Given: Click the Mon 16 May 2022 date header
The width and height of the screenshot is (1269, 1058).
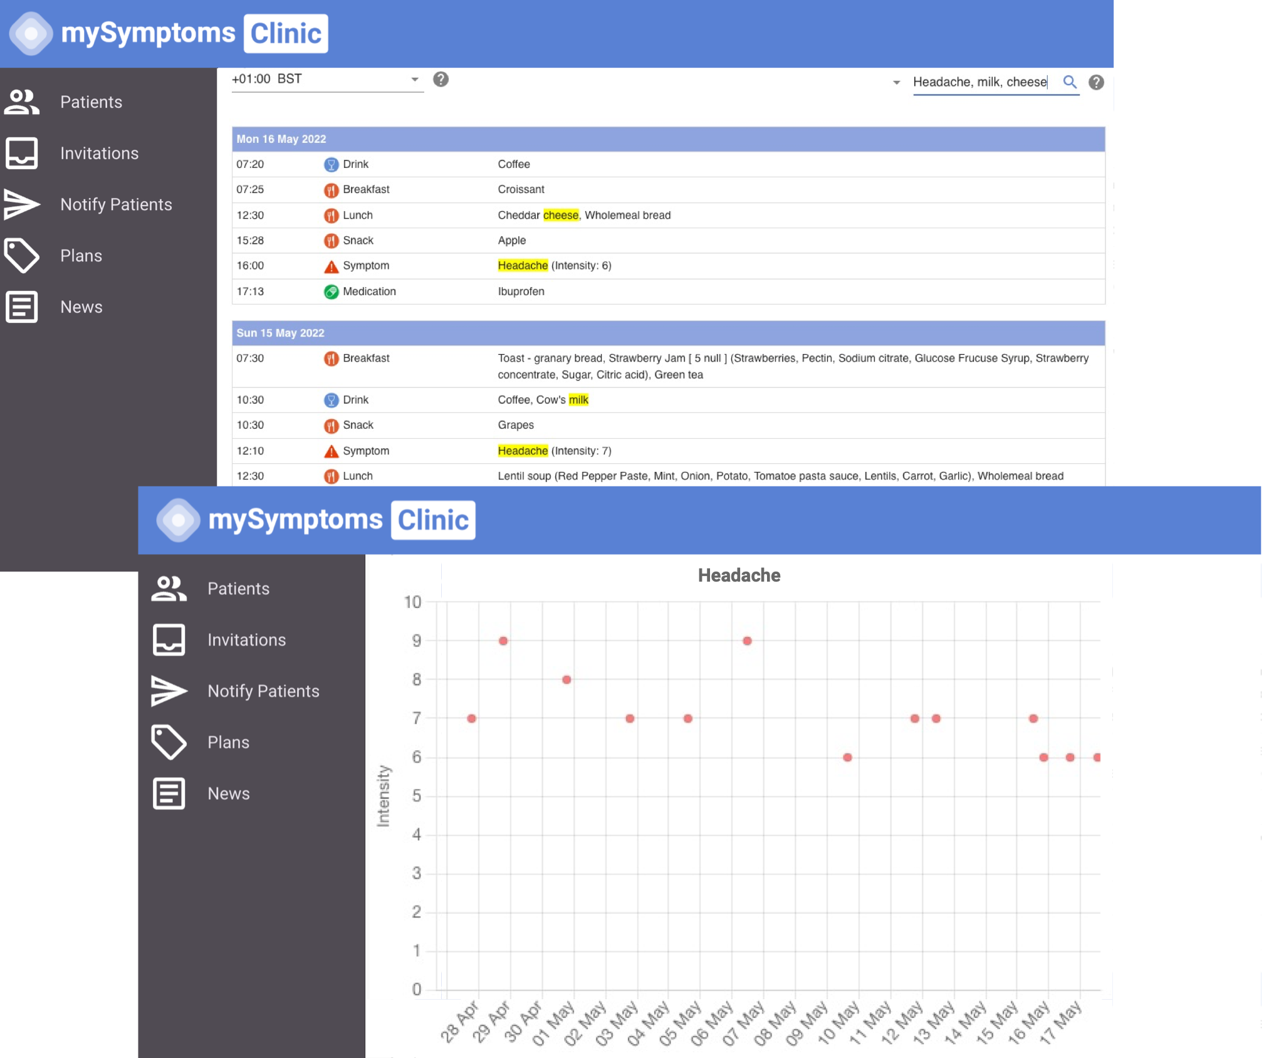Looking at the screenshot, I should click(x=281, y=139).
